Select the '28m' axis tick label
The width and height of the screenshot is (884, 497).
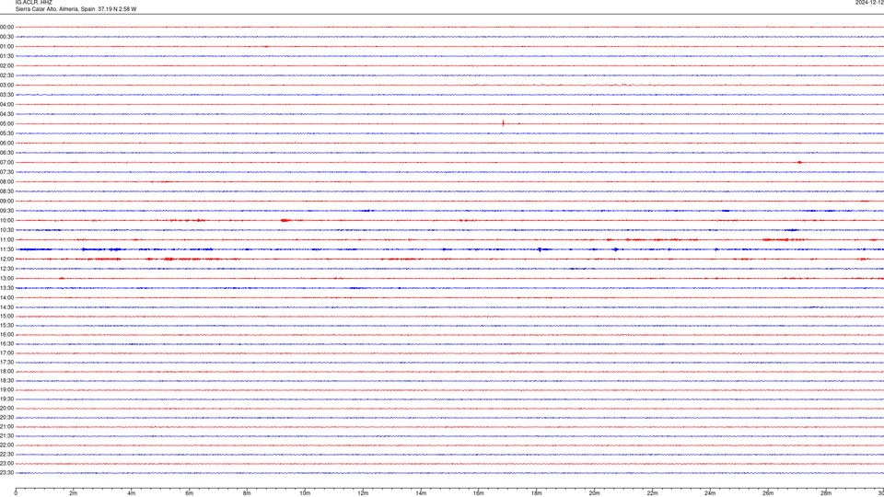826,493
